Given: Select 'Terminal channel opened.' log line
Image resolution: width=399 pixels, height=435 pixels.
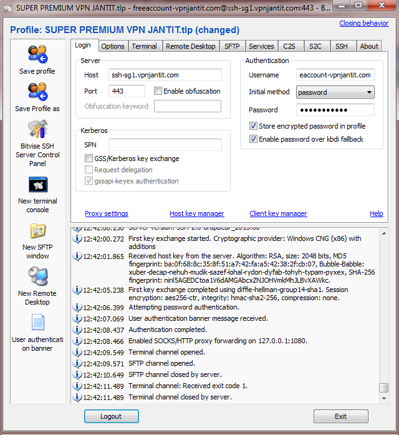Looking at the screenshot, I should (167, 352).
